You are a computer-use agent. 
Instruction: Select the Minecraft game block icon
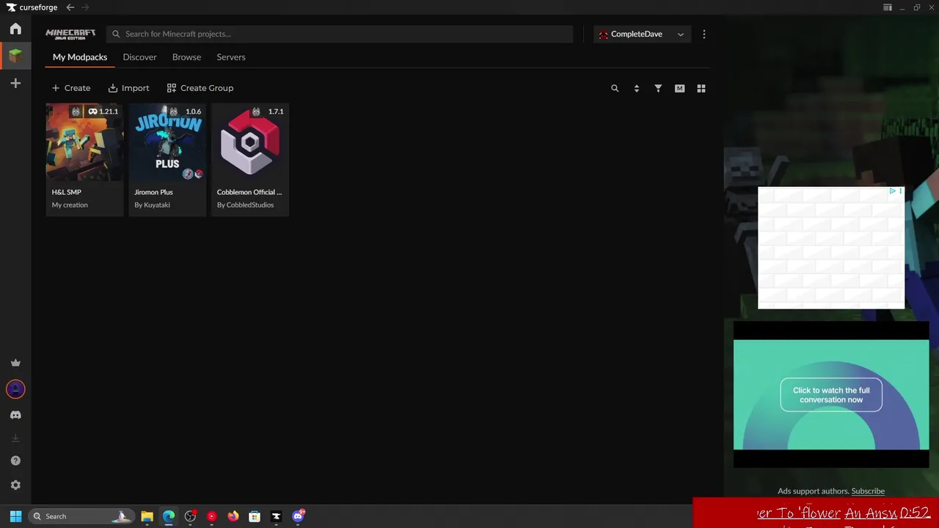(x=15, y=56)
